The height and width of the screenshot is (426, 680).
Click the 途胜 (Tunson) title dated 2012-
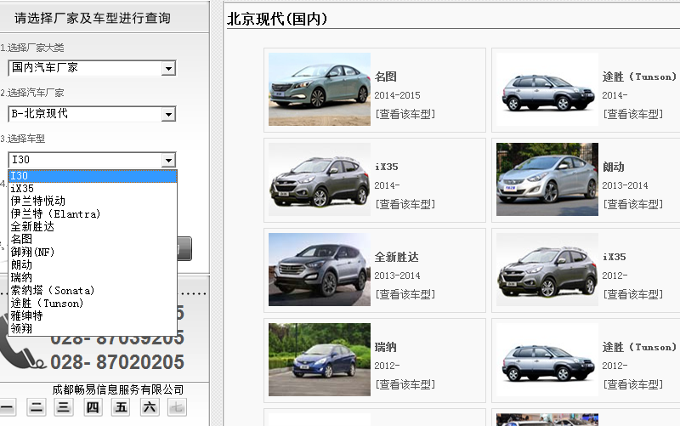pos(640,347)
